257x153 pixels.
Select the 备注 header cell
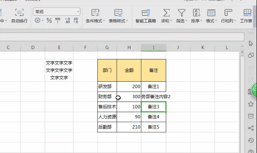153,70
